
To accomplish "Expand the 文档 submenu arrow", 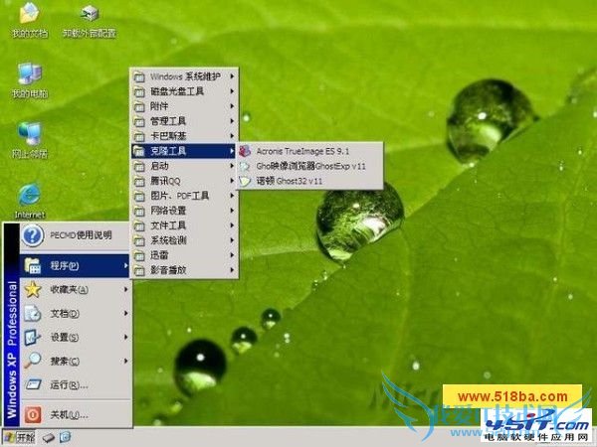I will [125, 313].
